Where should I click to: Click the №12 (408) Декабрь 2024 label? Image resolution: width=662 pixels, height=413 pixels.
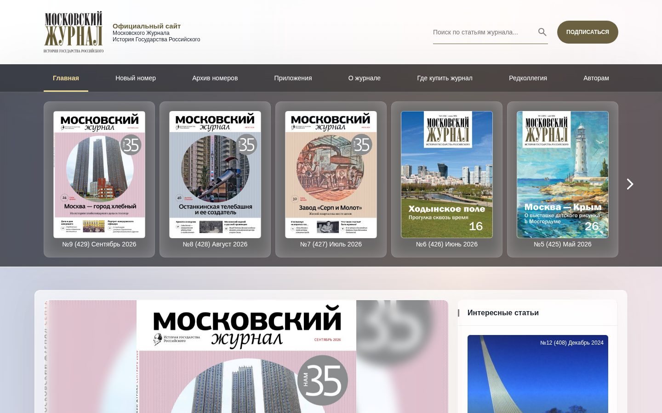572,343
